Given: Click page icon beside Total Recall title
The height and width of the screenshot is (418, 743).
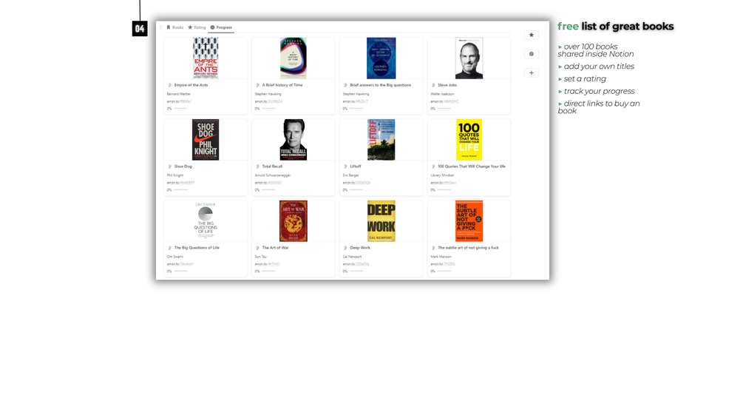Looking at the screenshot, I should pos(257,166).
